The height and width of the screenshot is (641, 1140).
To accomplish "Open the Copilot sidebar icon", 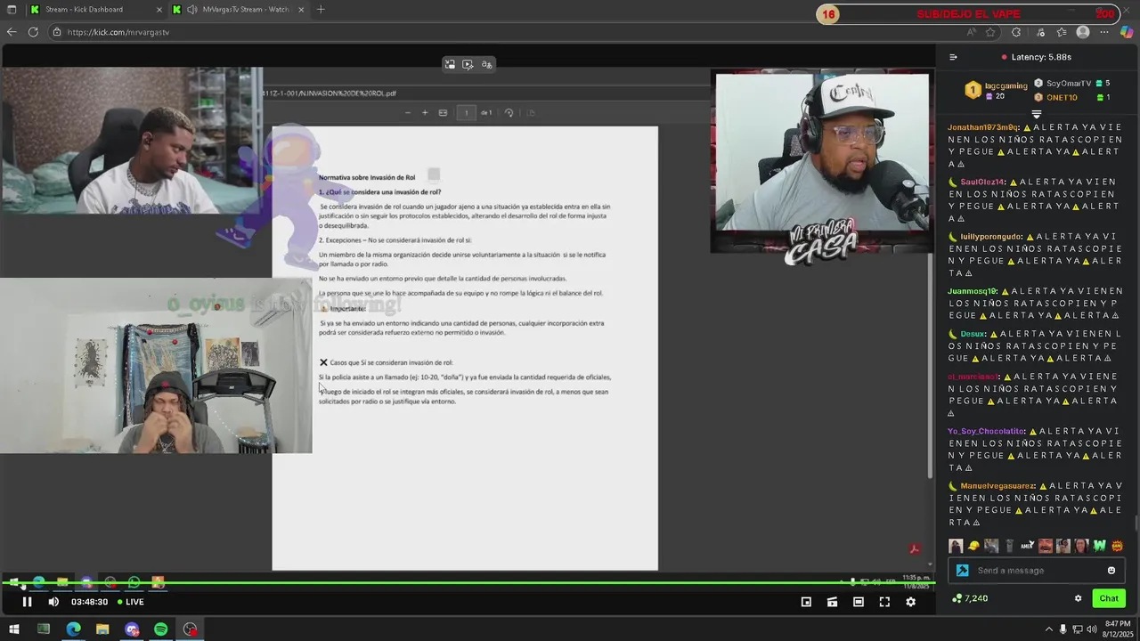I will click(1127, 32).
